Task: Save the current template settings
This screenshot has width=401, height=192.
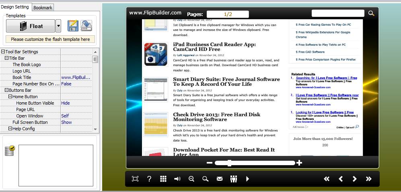Action: pyautogui.click(x=72, y=26)
